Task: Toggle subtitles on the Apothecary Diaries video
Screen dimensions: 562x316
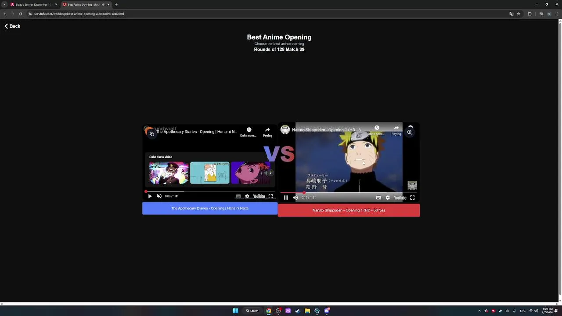Action: tap(238, 196)
